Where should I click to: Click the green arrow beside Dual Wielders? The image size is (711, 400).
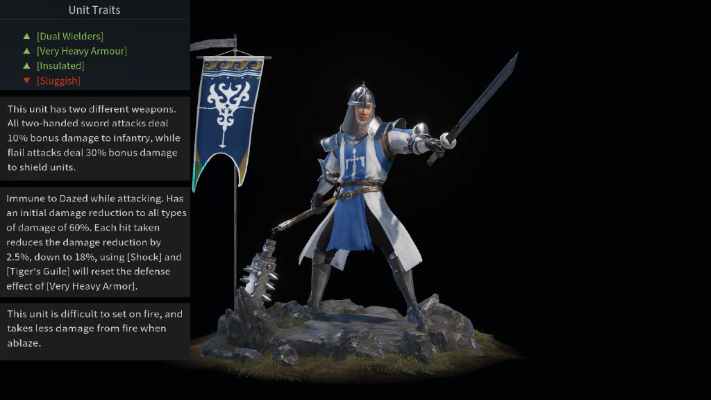(x=27, y=36)
